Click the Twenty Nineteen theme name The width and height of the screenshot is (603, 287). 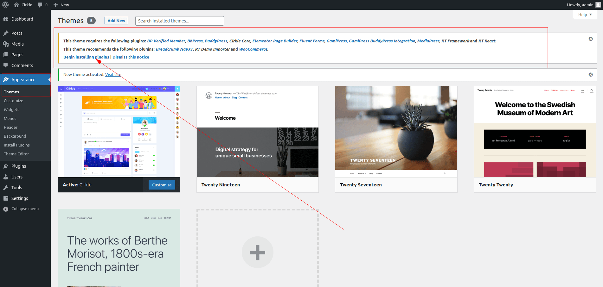click(x=221, y=185)
